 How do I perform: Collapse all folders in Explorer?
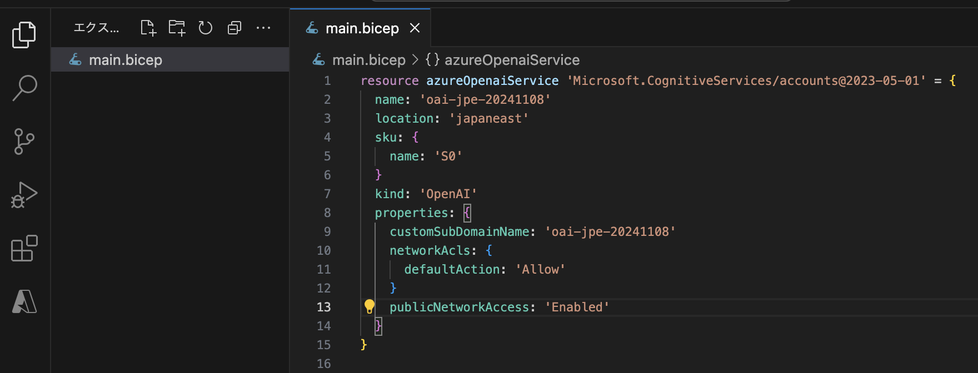(234, 28)
